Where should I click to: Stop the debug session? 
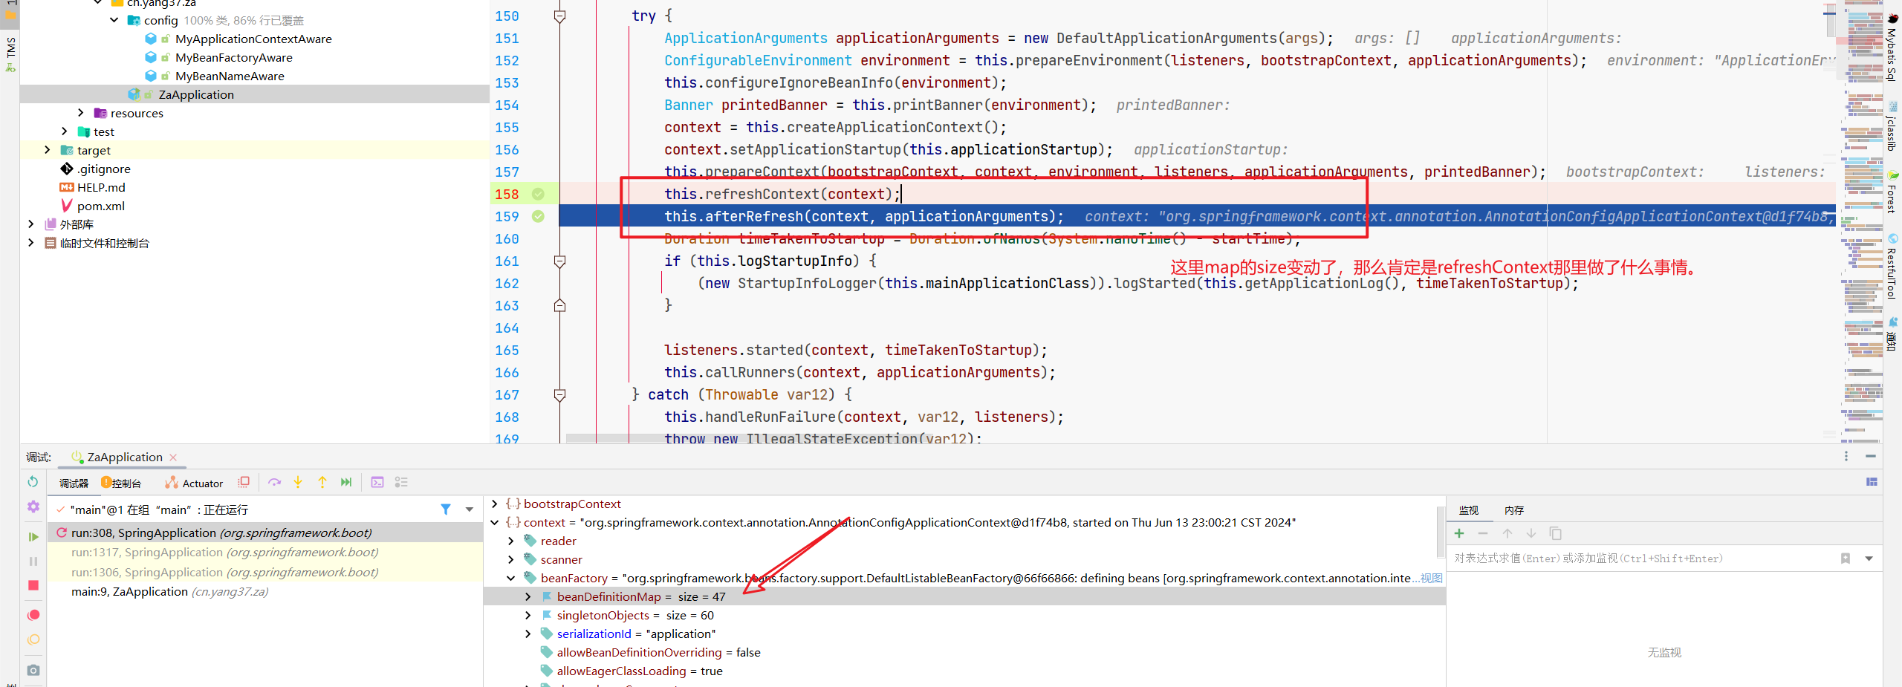[x=33, y=585]
